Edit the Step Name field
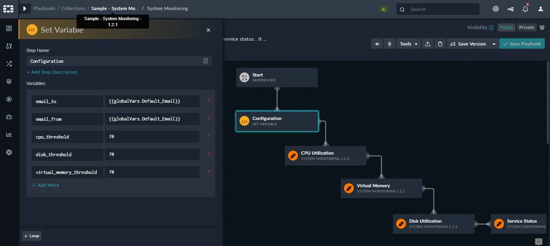The width and height of the screenshot is (550, 246). pyautogui.click(x=119, y=61)
